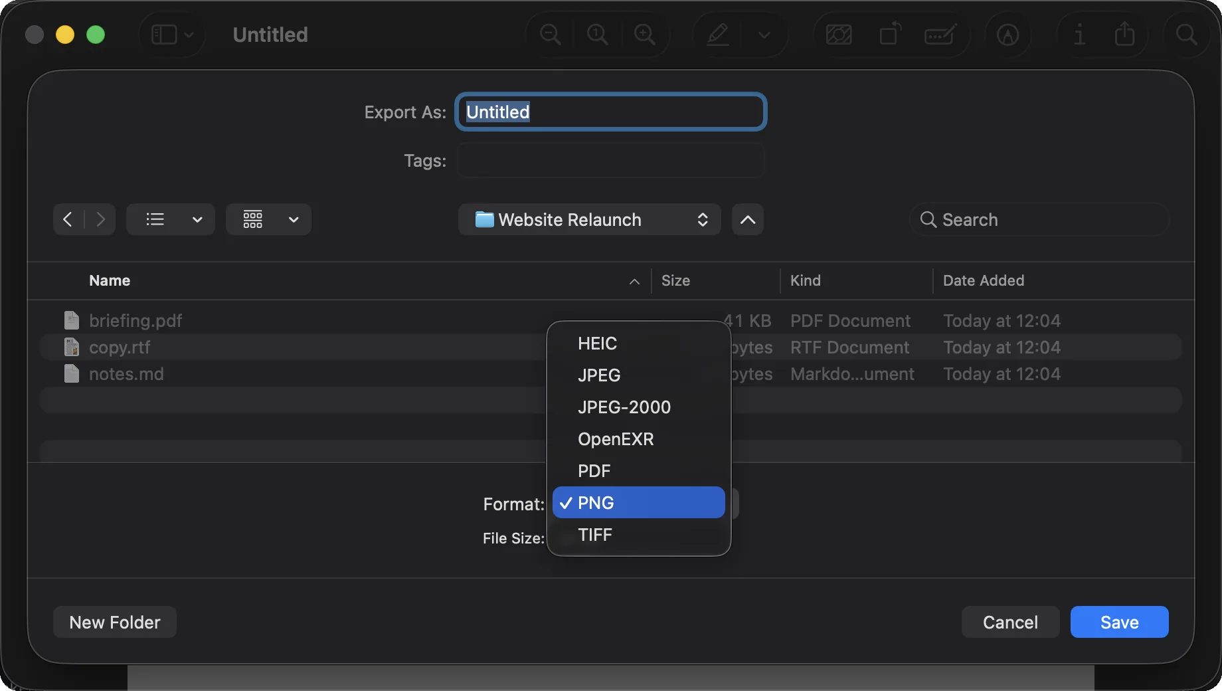Open the Inspector info icon

tap(1080, 35)
